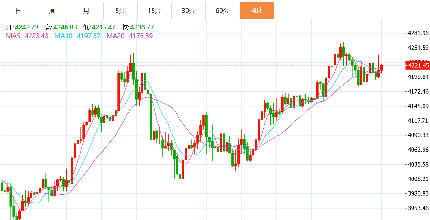Viewport: 430px width, 220px height.
Task: Click the pink MA5 indicator label
Action: (27, 36)
